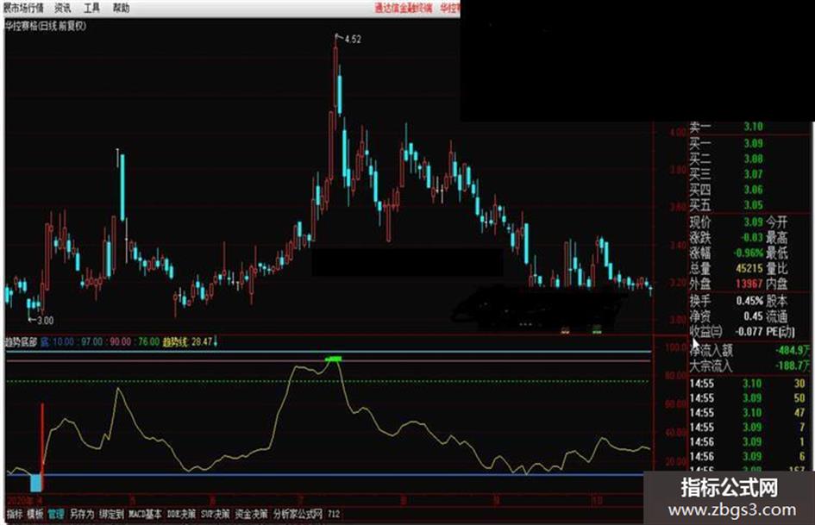The width and height of the screenshot is (815, 525).
Task: Click the 净流入额 value -484.9万
Action: [x=792, y=350]
